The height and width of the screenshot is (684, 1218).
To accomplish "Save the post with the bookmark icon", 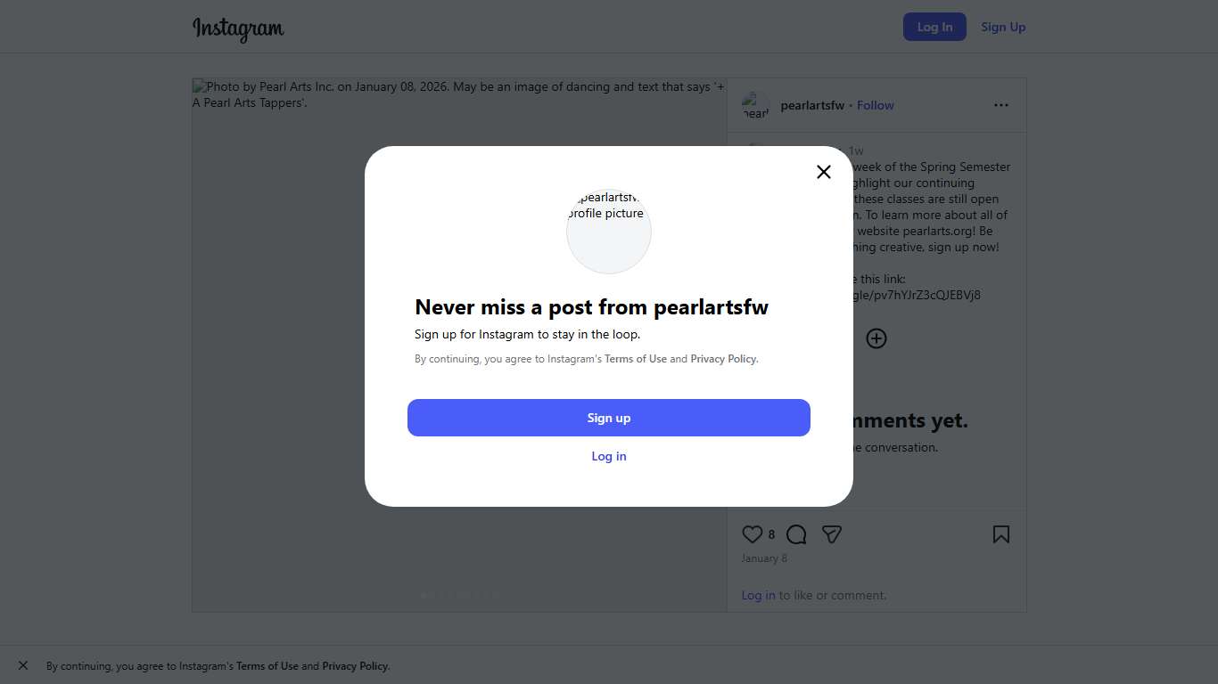I will point(1001,534).
